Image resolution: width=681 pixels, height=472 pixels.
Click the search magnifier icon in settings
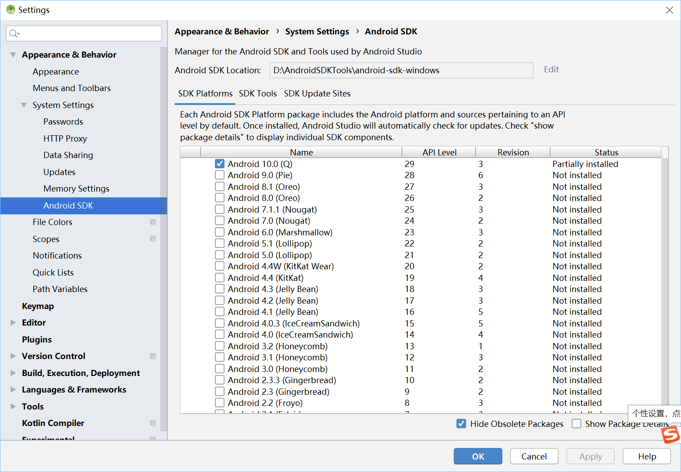[14, 33]
